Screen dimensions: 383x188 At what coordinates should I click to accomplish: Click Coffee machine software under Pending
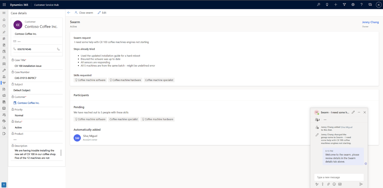[90, 119]
